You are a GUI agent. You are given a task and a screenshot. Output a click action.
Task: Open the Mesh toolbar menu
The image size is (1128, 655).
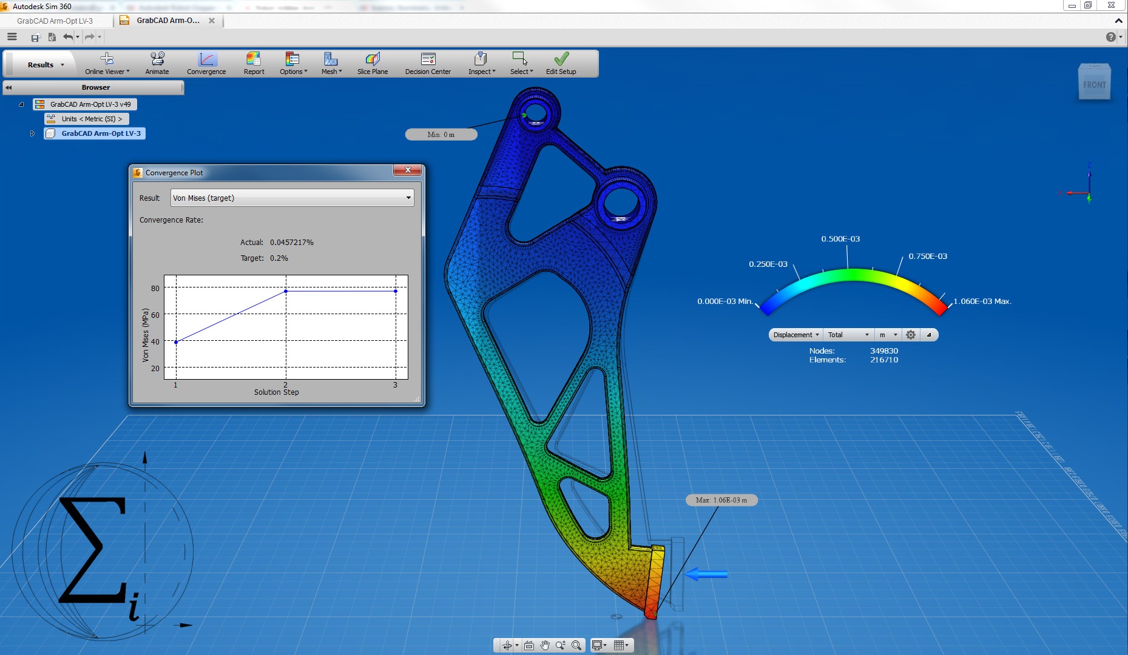pyautogui.click(x=331, y=64)
